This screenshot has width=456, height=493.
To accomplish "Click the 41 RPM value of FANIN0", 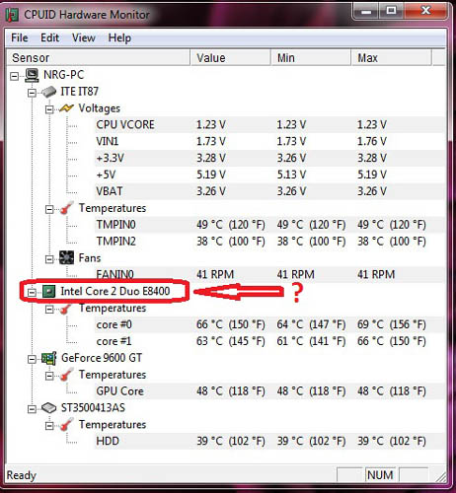I will pos(215,275).
